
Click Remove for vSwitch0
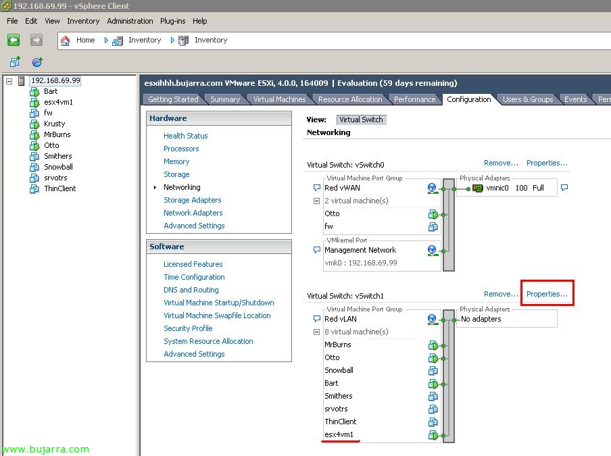point(501,163)
